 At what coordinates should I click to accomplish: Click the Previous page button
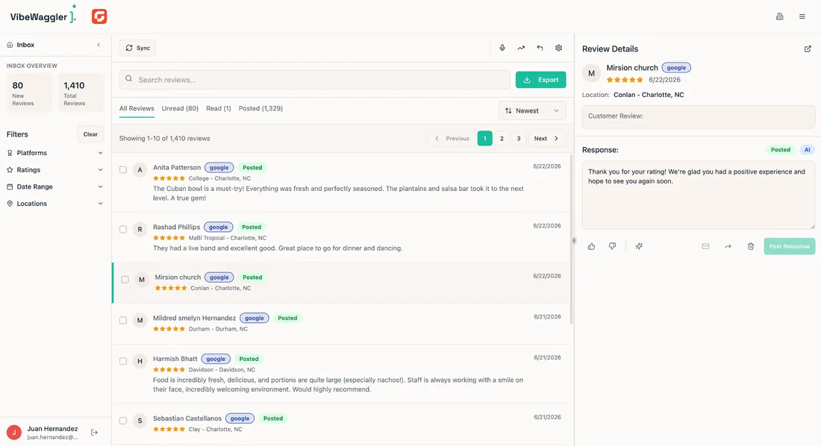pyautogui.click(x=452, y=138)
